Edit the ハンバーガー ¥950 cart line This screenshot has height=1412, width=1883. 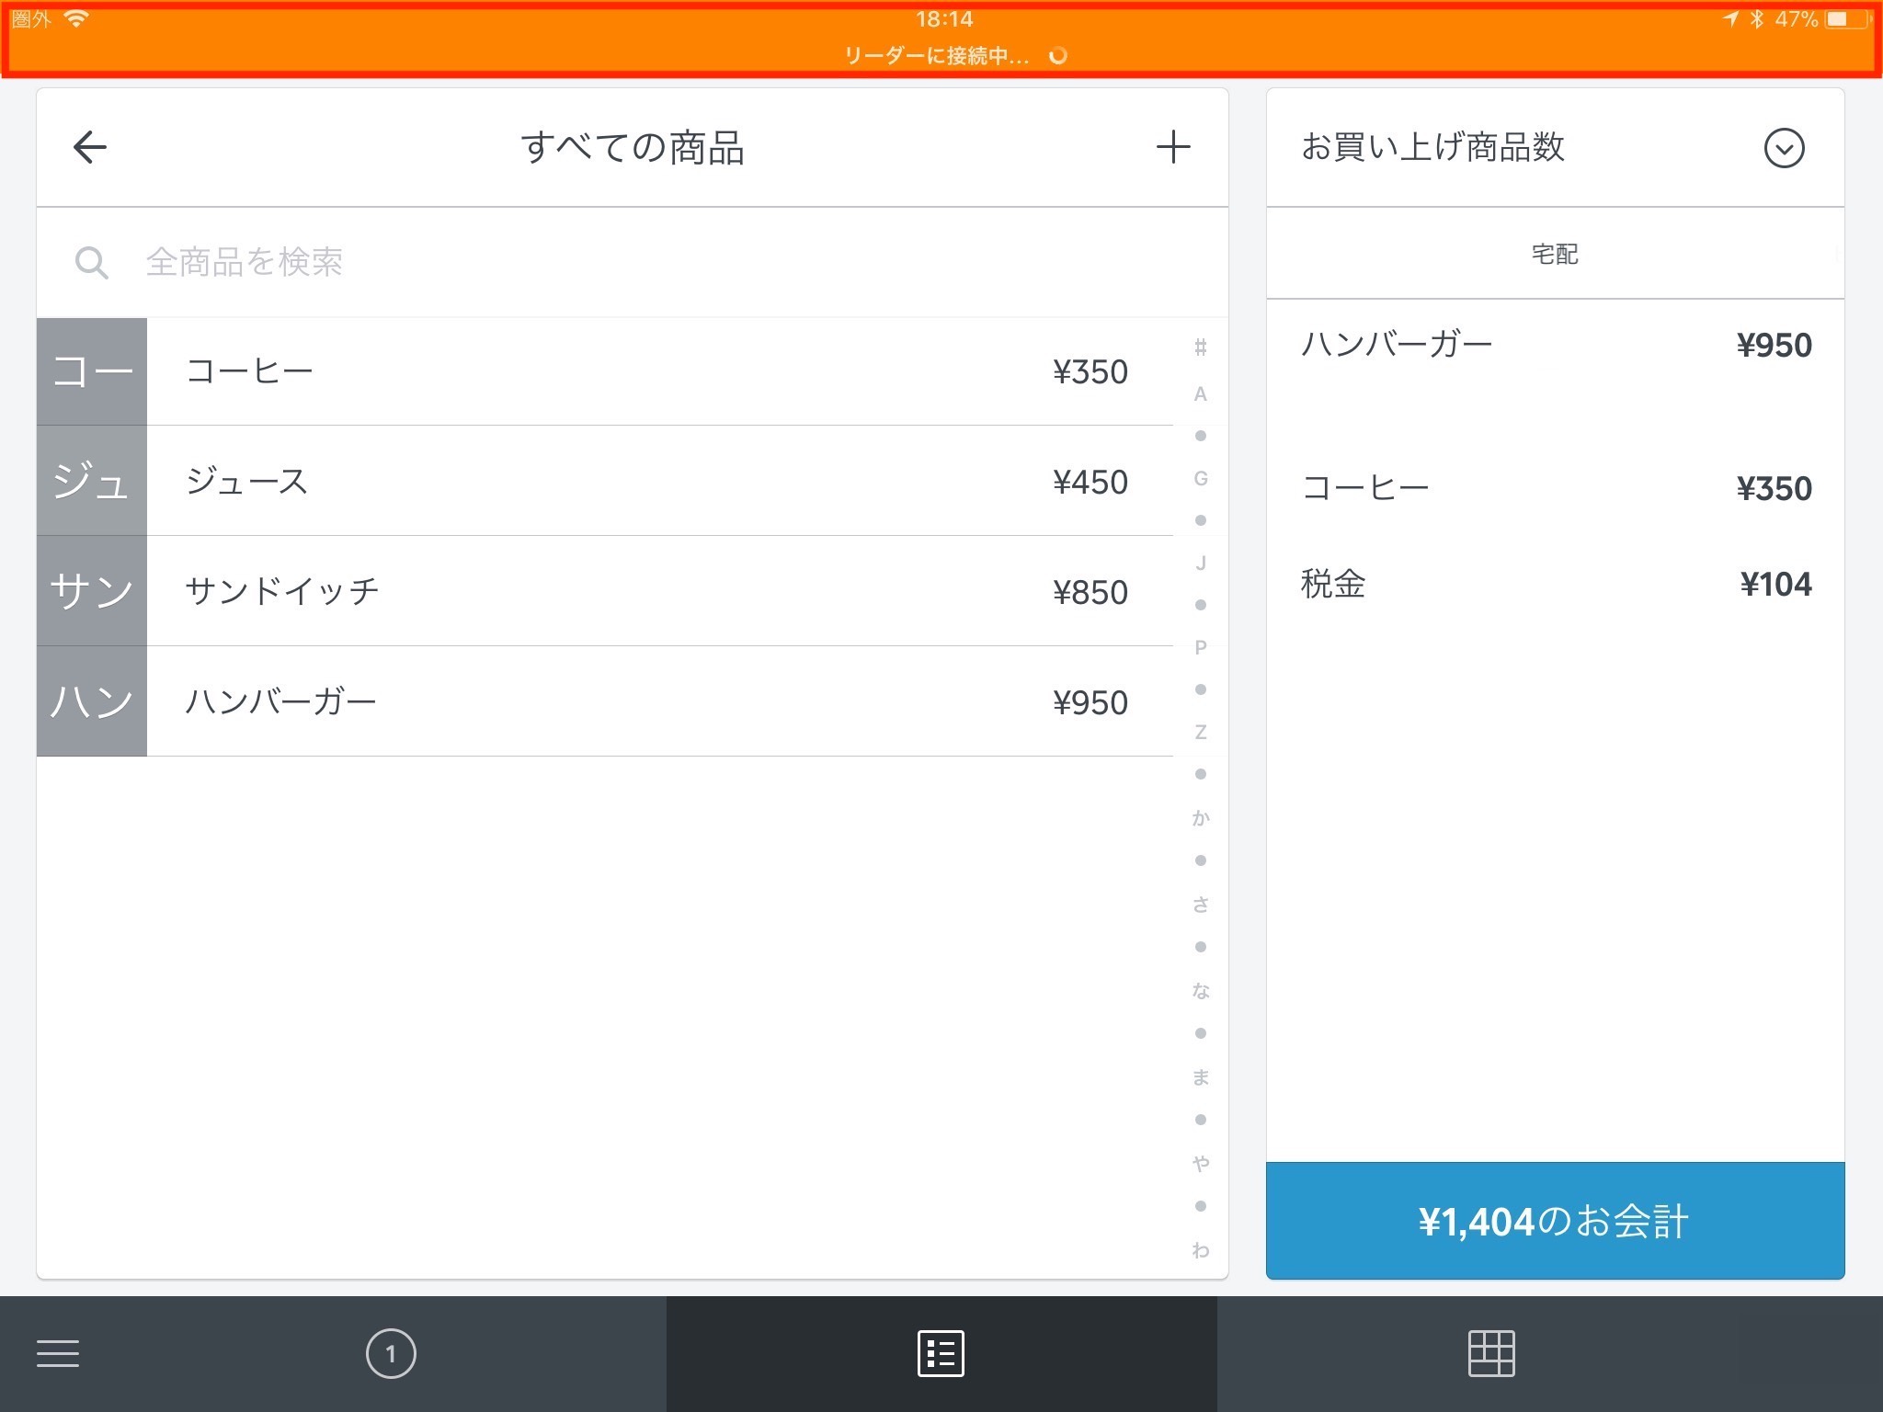pos(1554,346)
